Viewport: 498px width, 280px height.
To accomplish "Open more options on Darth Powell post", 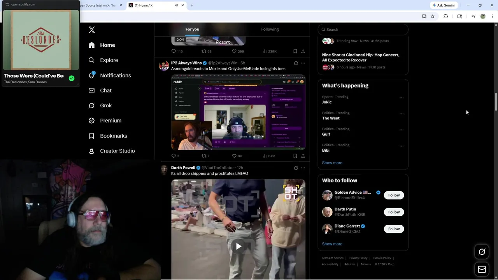I will (x=303, y=168).
